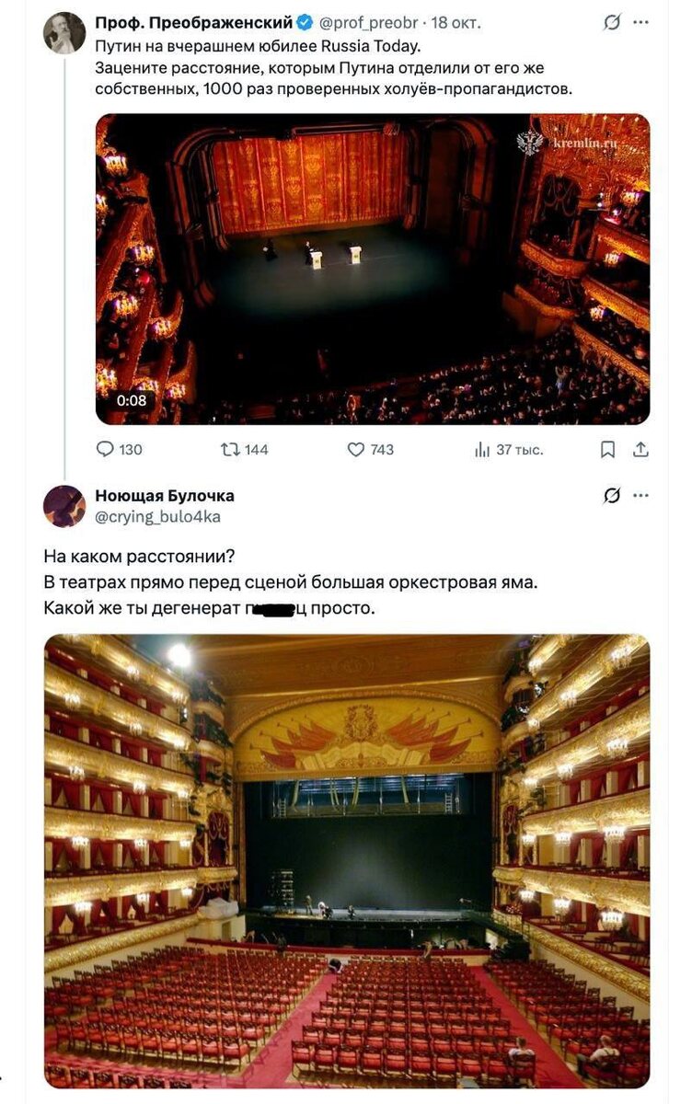Open Проф. Преображенский profile avatar

pyautogui.click(x=64, y=33)
